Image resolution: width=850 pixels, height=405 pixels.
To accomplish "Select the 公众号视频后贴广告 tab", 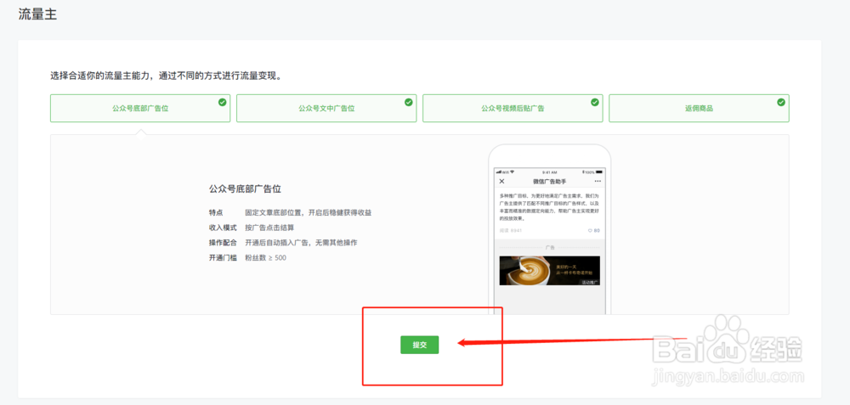I will pos(513,109).
